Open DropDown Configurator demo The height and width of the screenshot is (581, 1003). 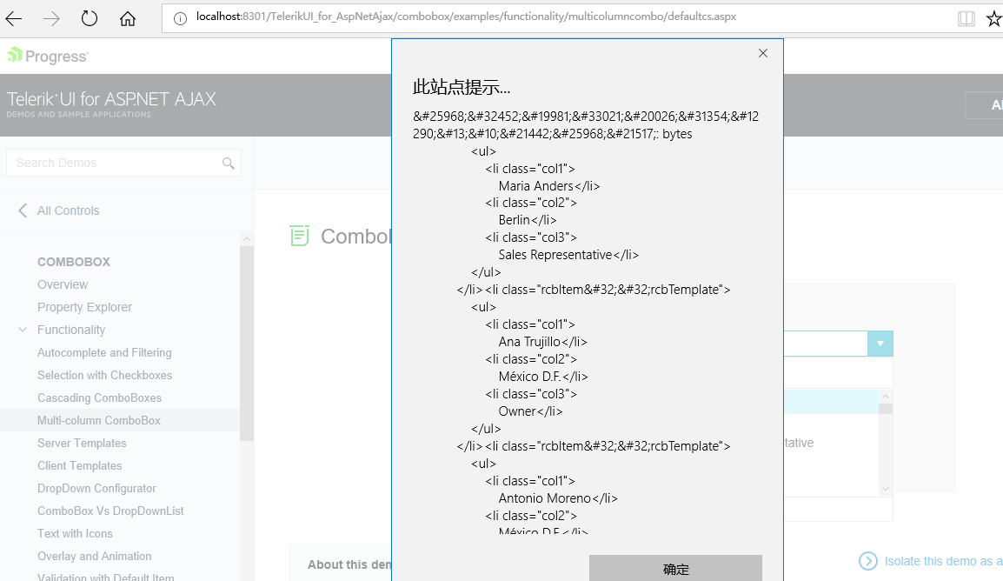(96, 488)
